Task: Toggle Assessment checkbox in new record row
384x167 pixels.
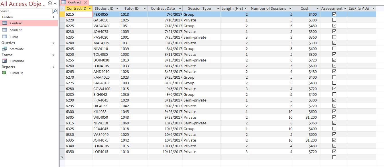Action: point(334,157)
